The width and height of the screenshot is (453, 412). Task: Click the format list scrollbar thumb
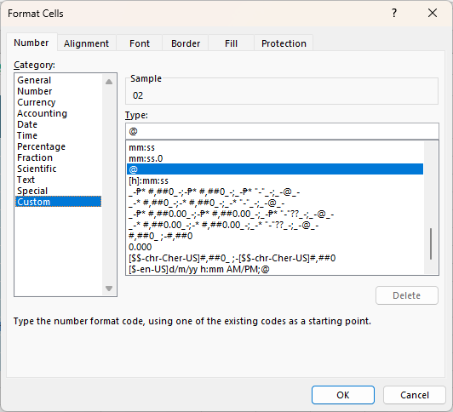coord(431,244)
